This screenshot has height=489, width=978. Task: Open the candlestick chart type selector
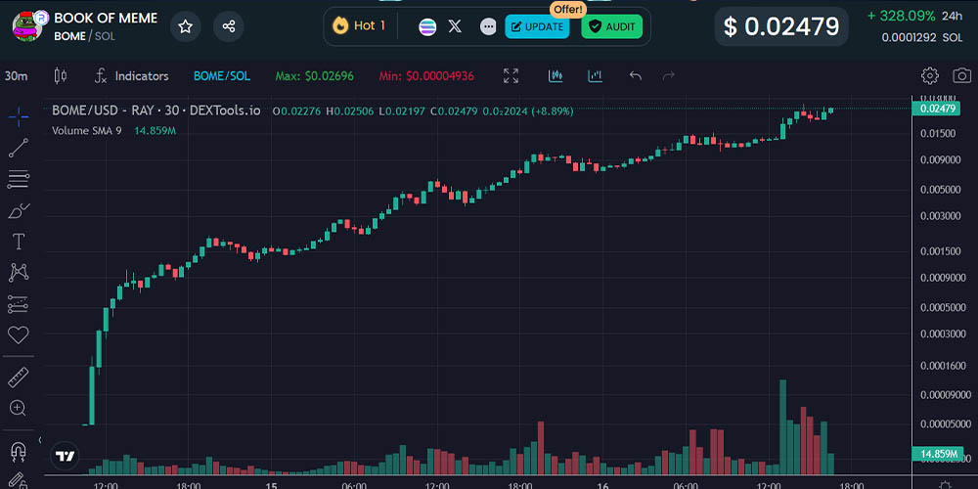[x=61, y=76]
